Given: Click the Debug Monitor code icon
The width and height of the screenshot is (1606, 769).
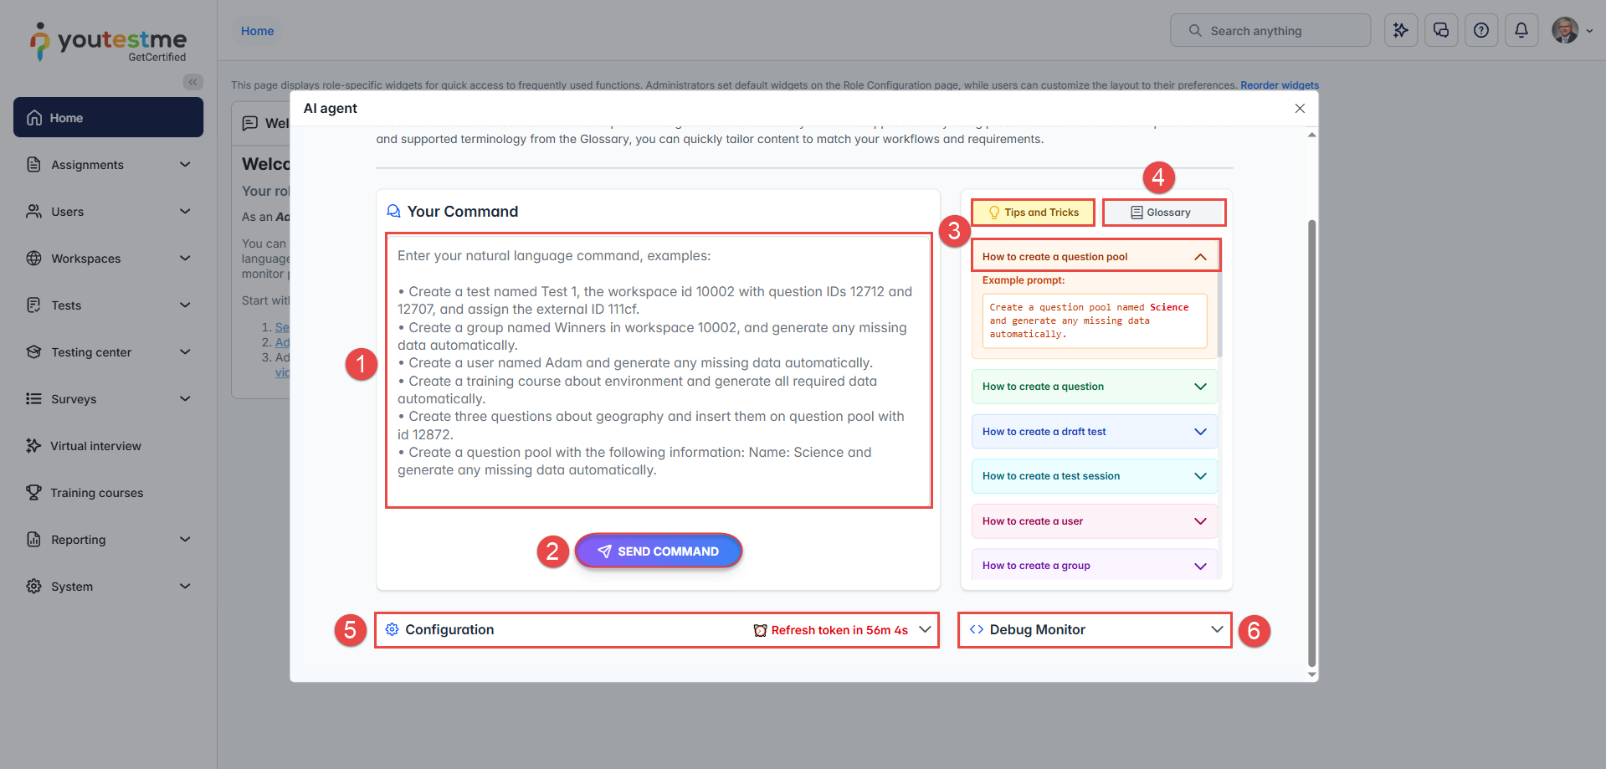Looking at the screenshot, I should click(x=976, y=629).
